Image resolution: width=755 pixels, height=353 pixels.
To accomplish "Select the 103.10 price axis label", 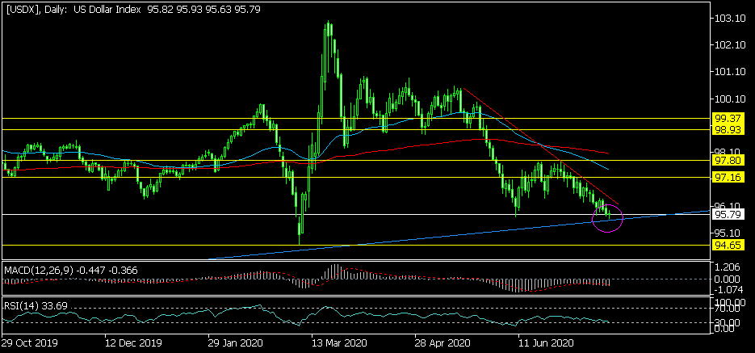I will click(731, 19).
